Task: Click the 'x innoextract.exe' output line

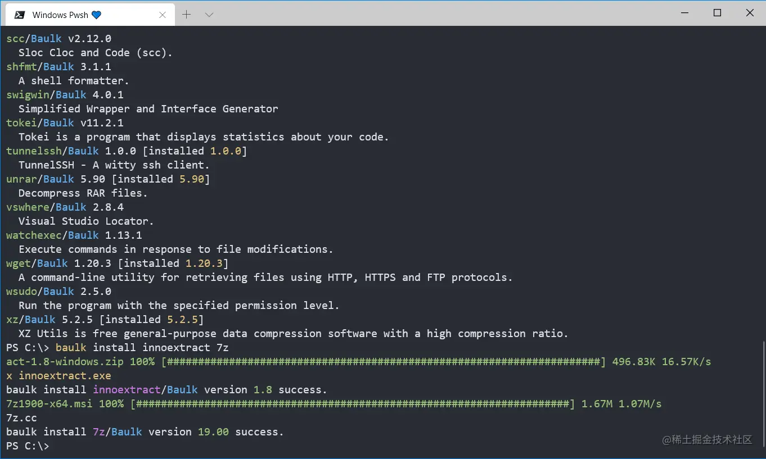Action: (x=58, y=376)
